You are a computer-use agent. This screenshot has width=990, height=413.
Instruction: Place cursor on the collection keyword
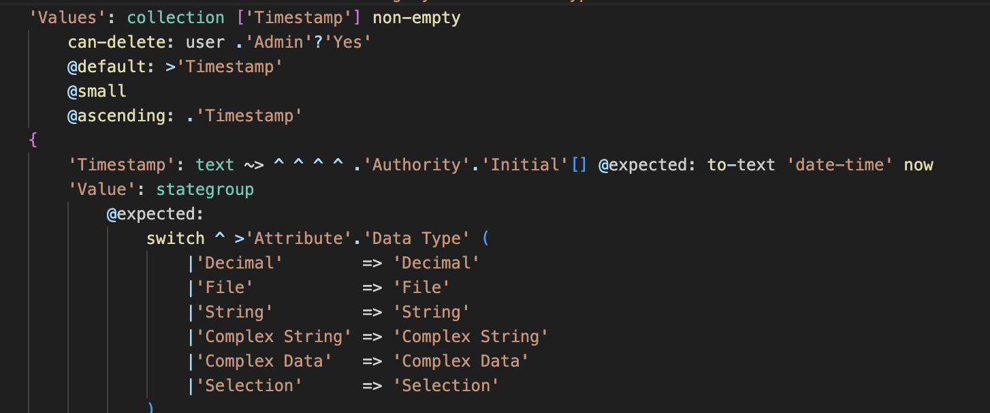point(176,18)
